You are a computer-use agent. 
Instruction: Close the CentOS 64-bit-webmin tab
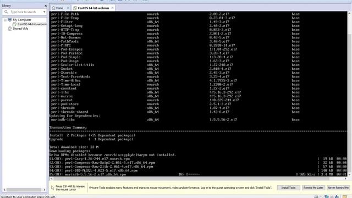pyautogui.click(x=112, y=8)
